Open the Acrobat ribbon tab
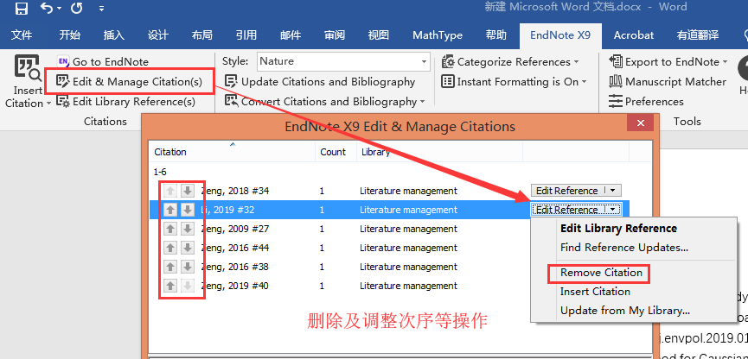The height and width of the screenshot is (359, 748). [x=634, y=35]
